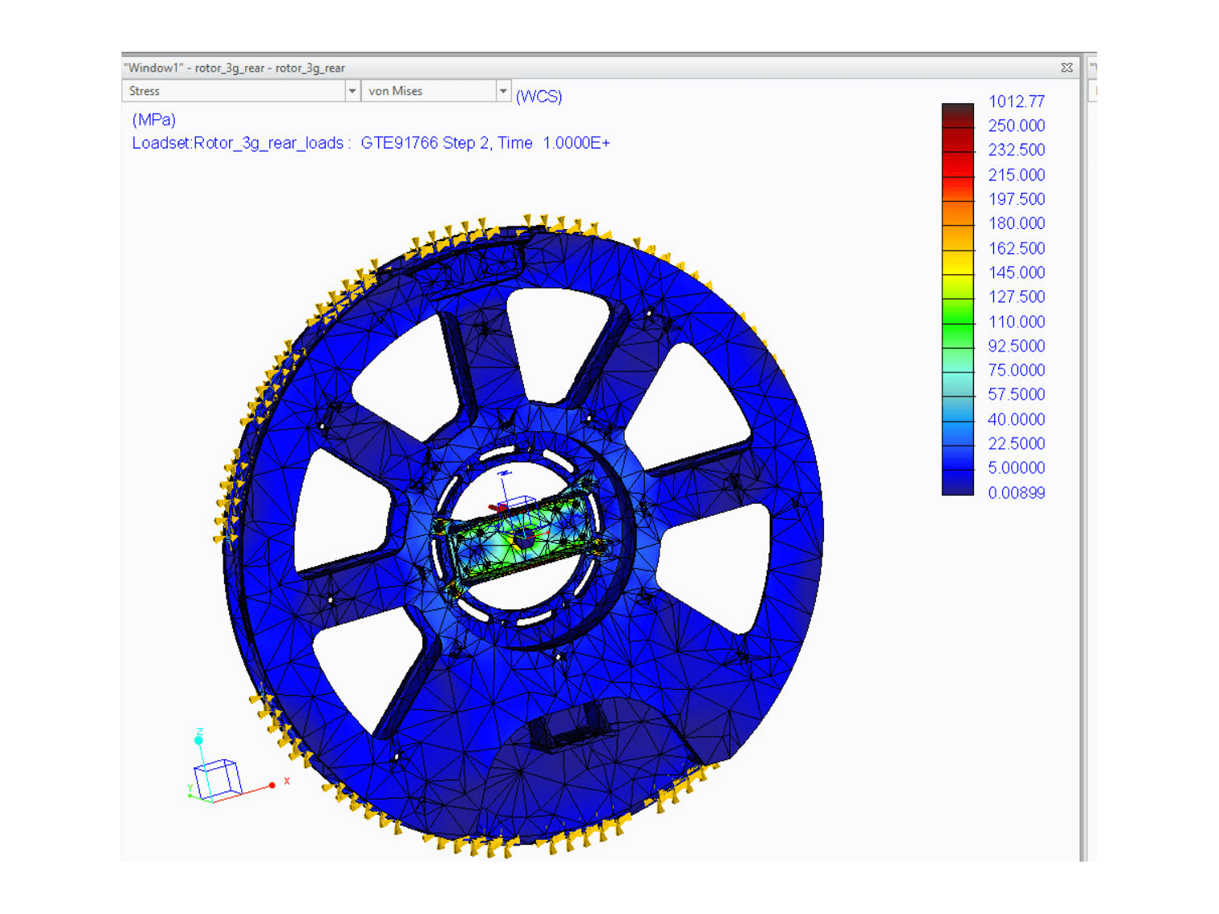Click the legend value 92.5000
This screenshot has height=914, width=1219.
tap(1016, 346)
